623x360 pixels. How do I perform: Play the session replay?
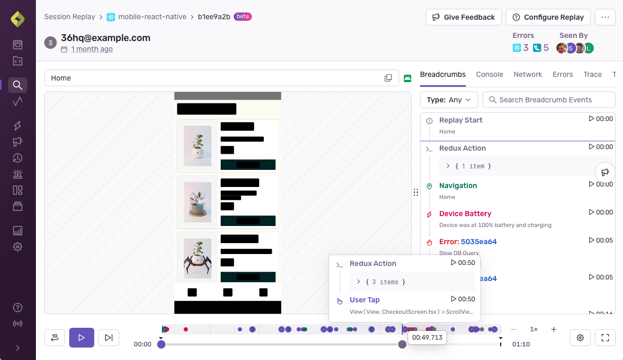coord(81,338)
